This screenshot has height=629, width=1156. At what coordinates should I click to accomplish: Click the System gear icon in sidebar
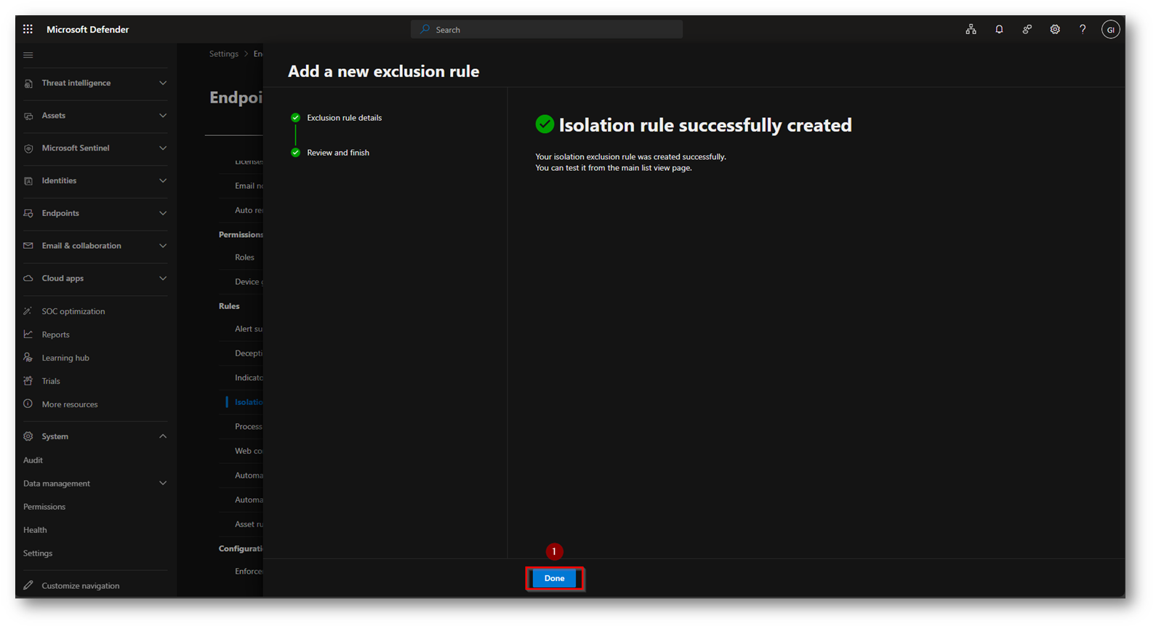(28, 436)
